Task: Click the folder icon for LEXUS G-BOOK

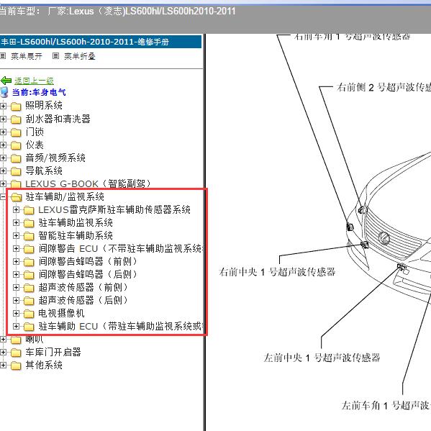Action: tap(16, 183)
